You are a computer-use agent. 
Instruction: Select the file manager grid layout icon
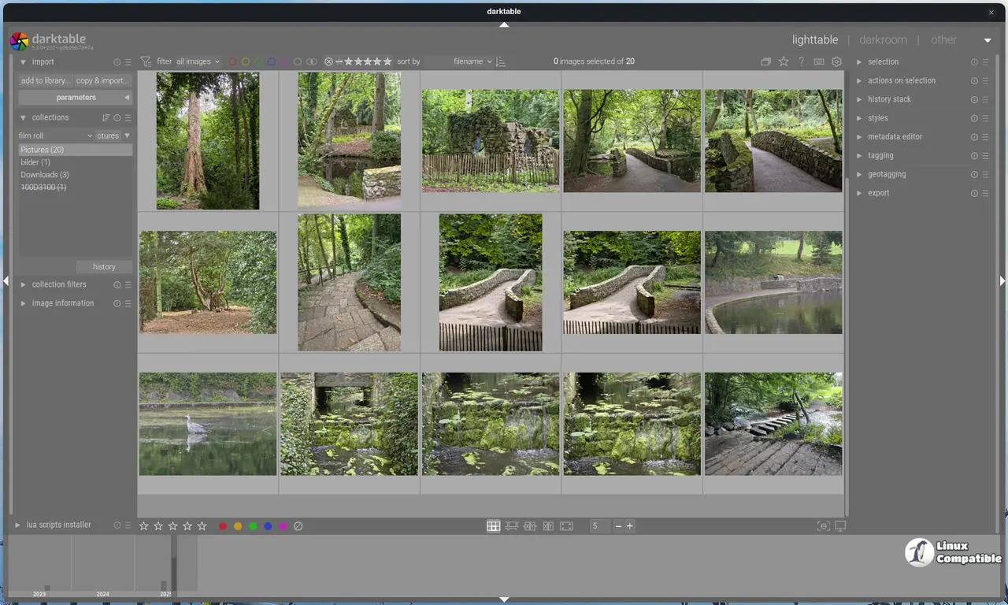[493, 526]
